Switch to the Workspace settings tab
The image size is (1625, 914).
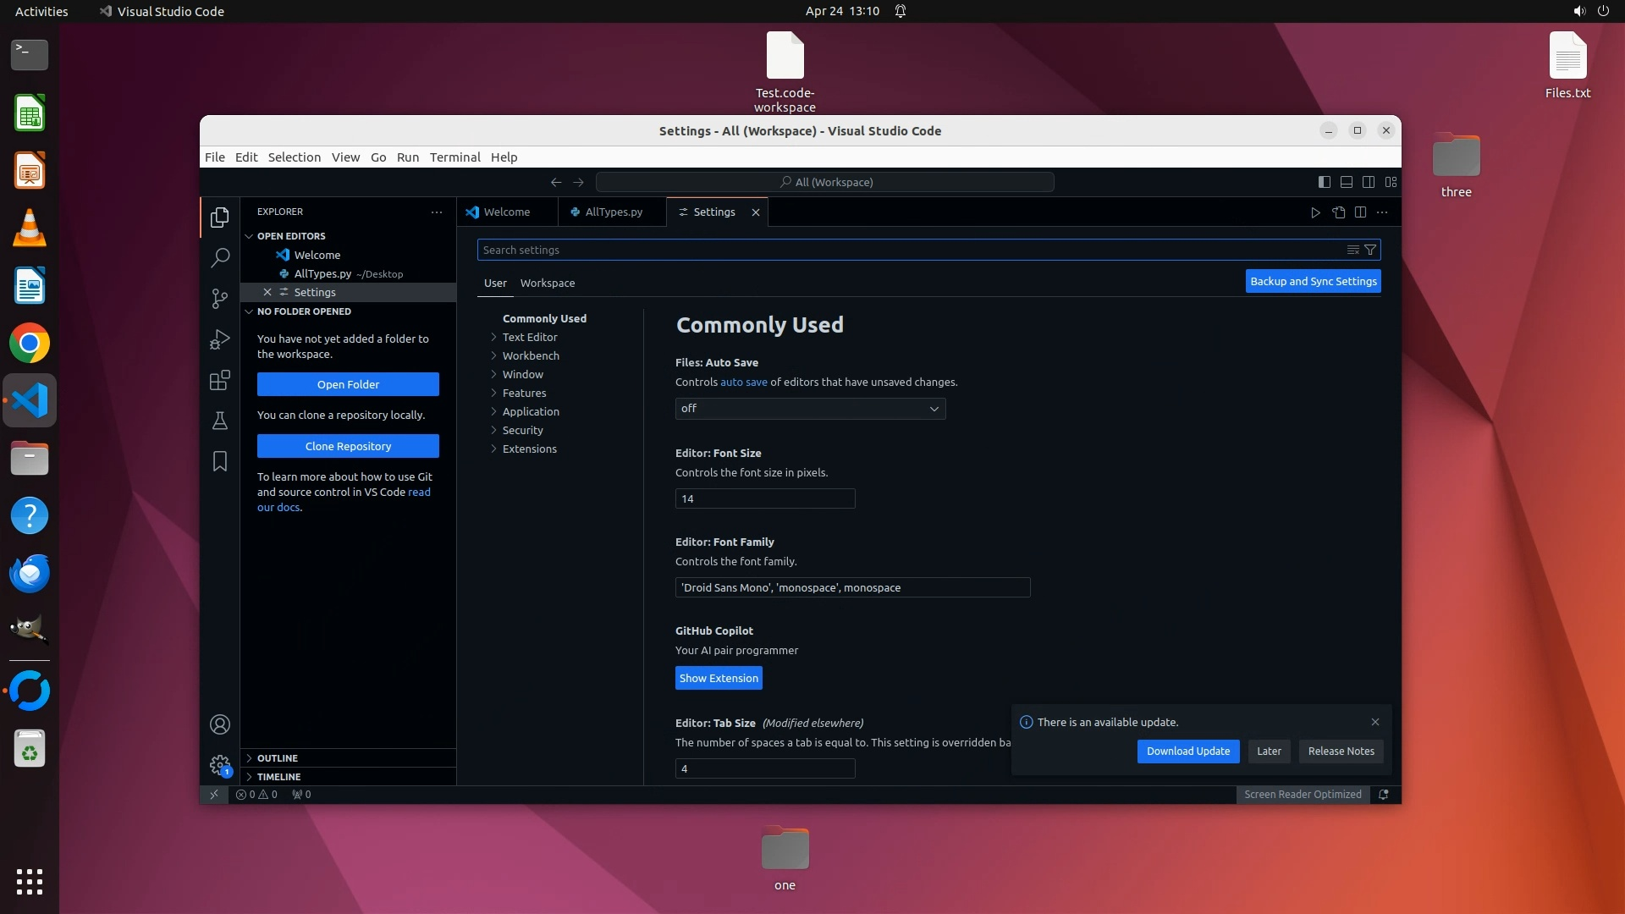point(547,284)
